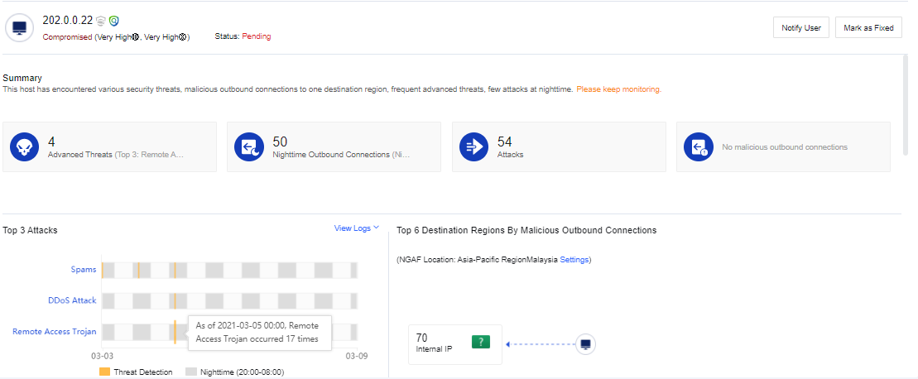This screenshot has height=379, width=918.
Task: Click the green shield icon next to IP
Action: click(x=113, y=21)
